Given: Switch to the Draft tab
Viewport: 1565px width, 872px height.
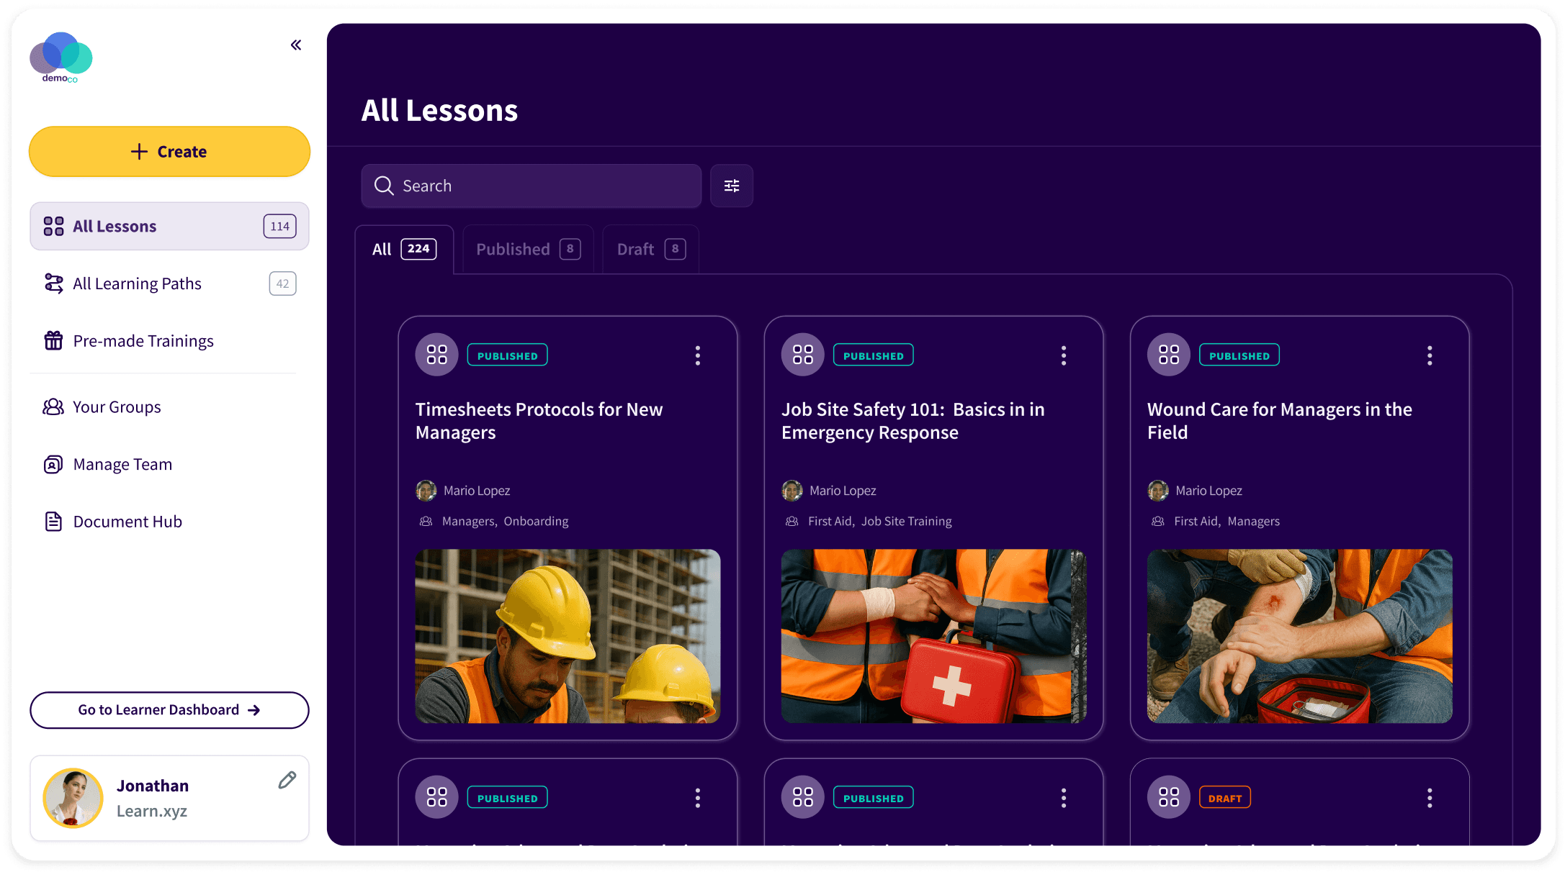Looking at the screenshot, I should click(650, 250).
